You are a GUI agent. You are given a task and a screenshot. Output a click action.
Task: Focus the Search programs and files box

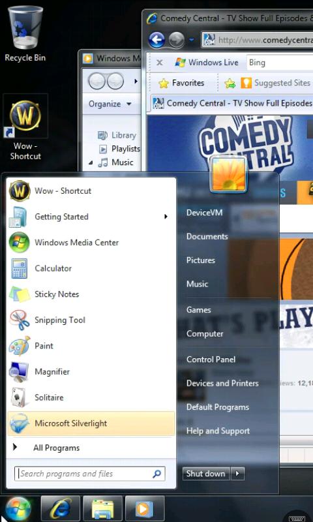[x=90, y=474]
